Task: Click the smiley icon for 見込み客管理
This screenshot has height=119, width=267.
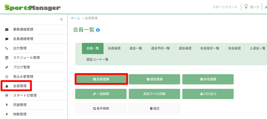Action: 7,77
